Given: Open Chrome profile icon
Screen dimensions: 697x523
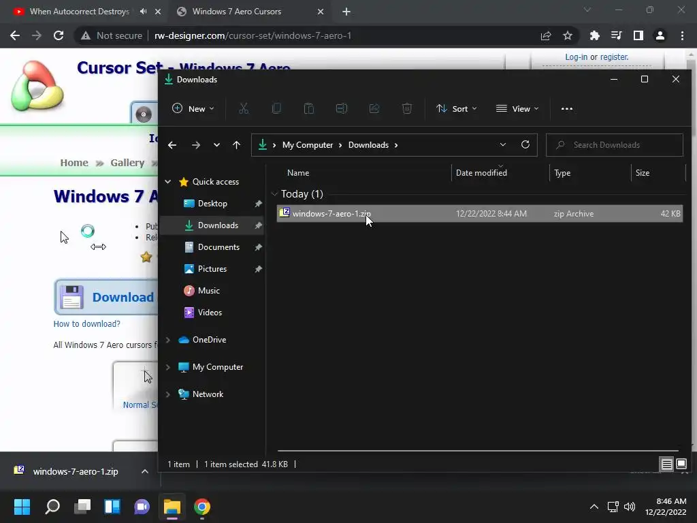Looking at the screenshot, I should click(x=660, y=35).
